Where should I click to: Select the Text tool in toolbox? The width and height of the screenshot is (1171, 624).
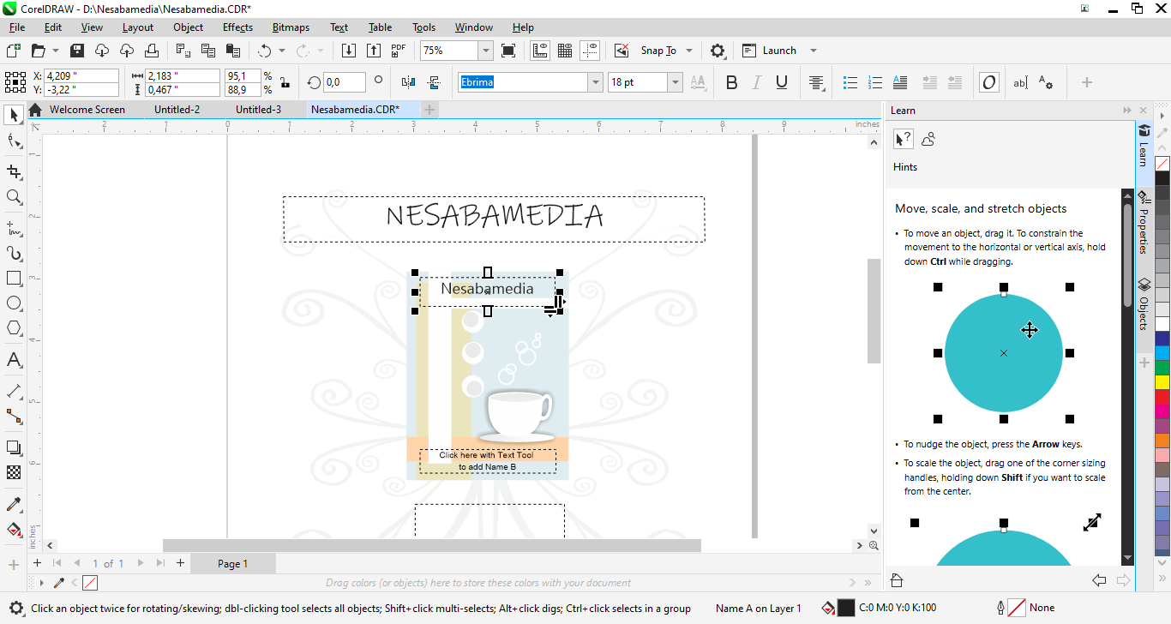[14, 360]
